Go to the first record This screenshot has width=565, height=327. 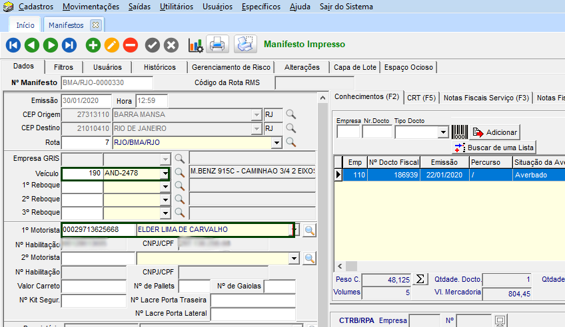pos(13,45)
